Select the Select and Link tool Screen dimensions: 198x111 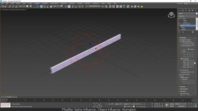(10, 6)
